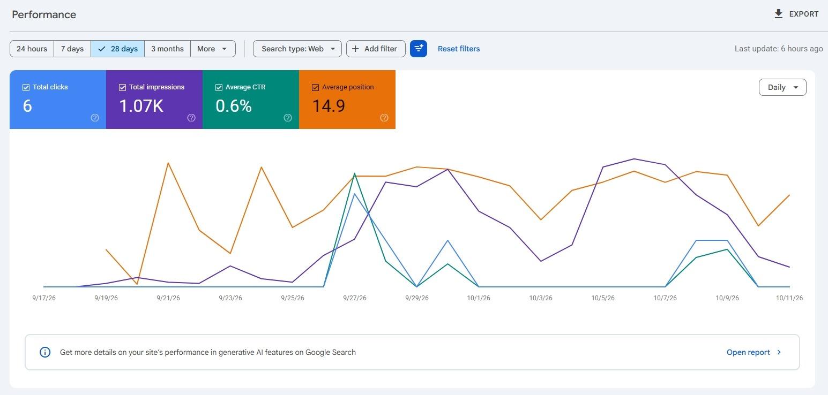The image size is (828, 395).
Task: Click the 10/11/26 date label on chart axis
Action: pyautogui.click(x=789, y=298)
